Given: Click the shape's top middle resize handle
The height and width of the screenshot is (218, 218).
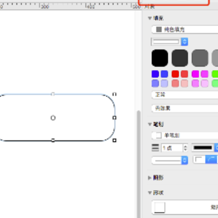Looking at the screenshot, I should coord(53,94).
